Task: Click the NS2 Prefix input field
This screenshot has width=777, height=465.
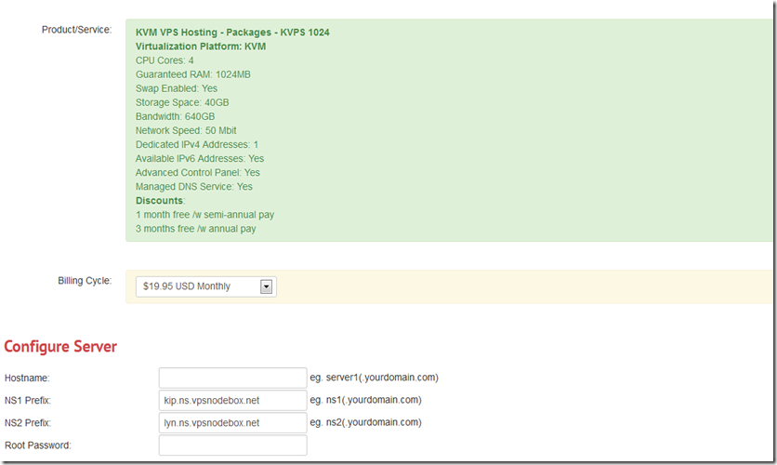Action: 233,423
